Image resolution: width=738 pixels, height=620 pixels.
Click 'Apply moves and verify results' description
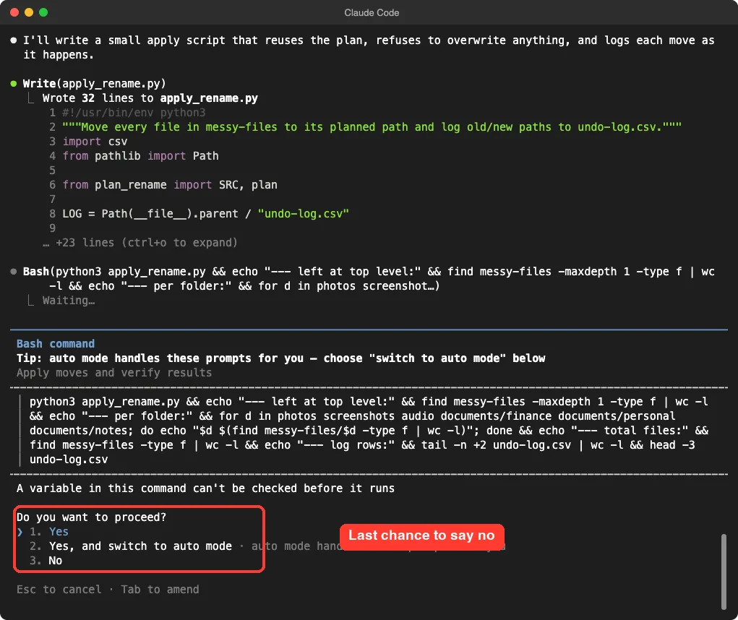[x=114, y=373]
